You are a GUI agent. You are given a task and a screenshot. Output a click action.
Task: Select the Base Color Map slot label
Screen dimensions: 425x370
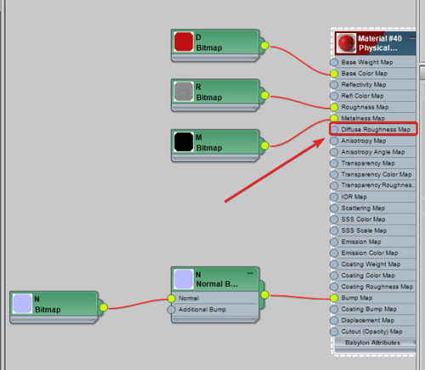click(364, 74)
